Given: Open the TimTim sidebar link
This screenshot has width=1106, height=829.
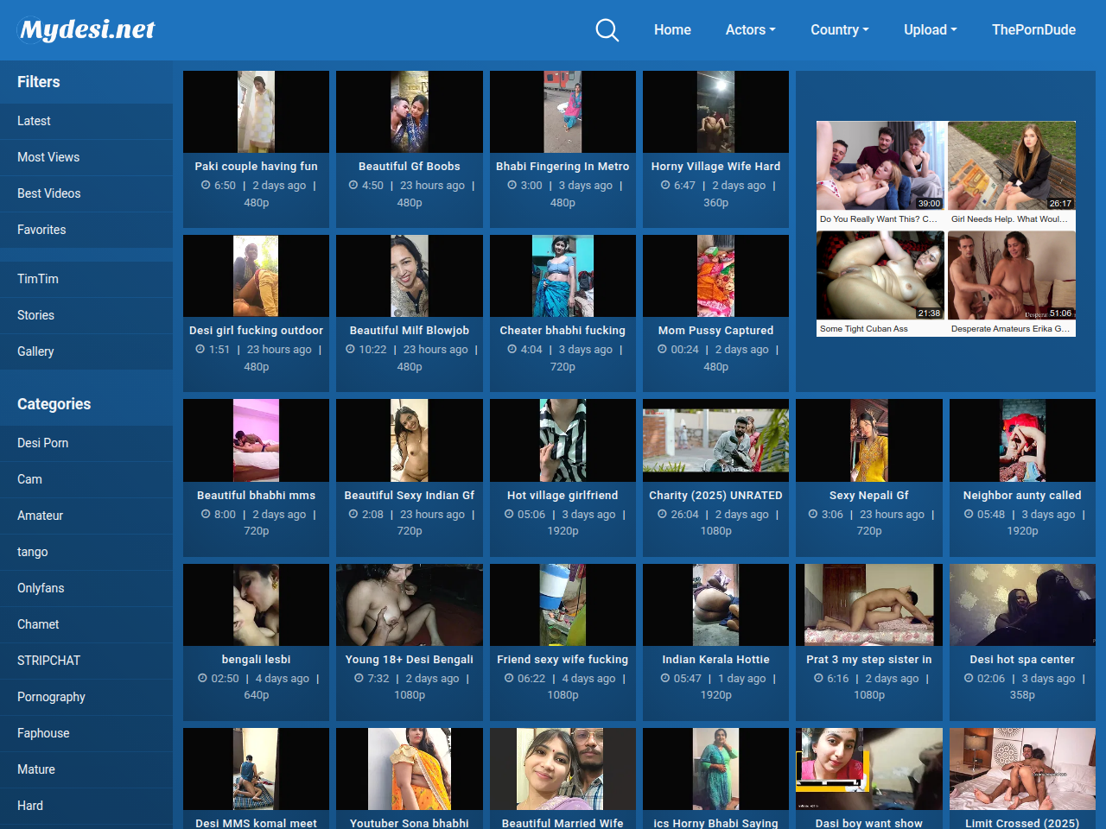Looking at the screenshot, I should click(x=38, y=279).
